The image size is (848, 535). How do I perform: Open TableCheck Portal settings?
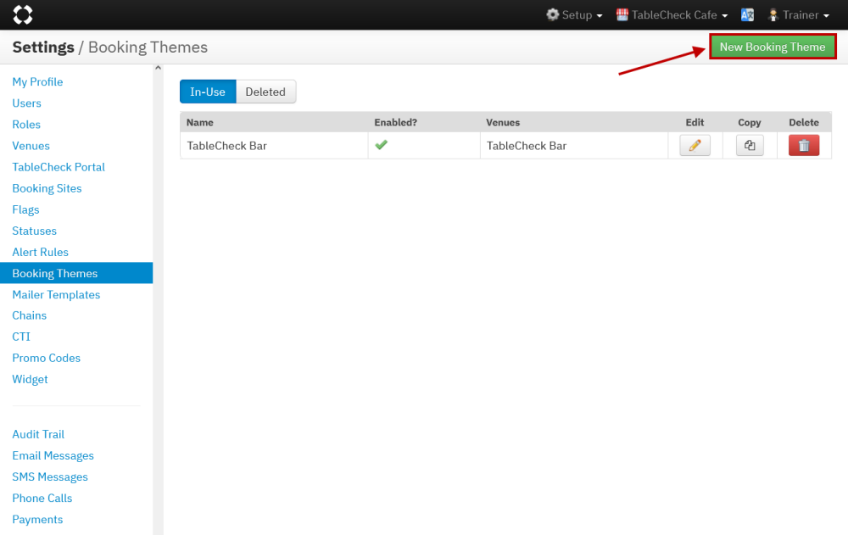tap(59, 167)
